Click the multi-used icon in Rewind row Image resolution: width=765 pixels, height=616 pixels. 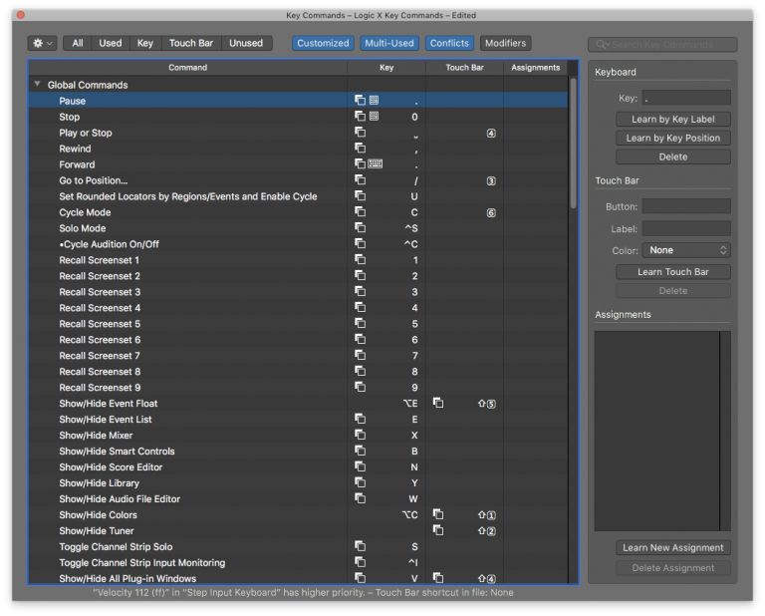(360, 148)
